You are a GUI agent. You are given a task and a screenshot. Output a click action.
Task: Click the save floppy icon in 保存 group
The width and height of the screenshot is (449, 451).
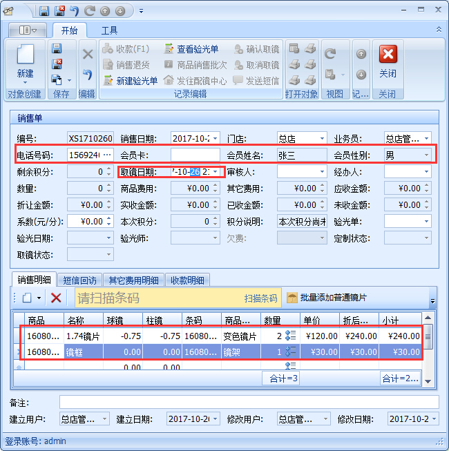pyautogui.click(x=57, y=48)
